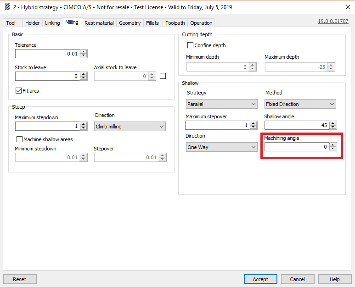355x288 pixels.
Task: Open the Holder tab
Action: 32,23
